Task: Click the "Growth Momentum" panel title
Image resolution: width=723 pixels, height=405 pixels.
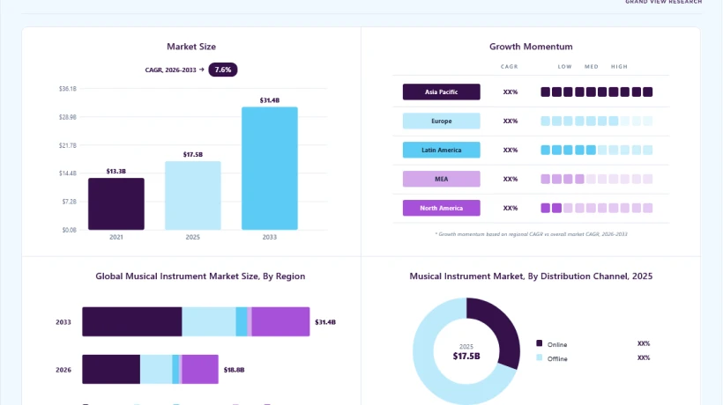Action: tap(531, 47)
